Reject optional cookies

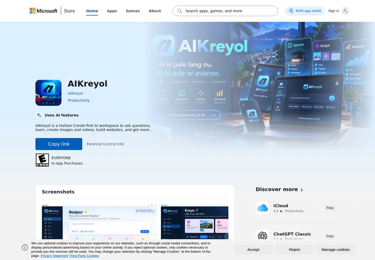click(294, 250)
